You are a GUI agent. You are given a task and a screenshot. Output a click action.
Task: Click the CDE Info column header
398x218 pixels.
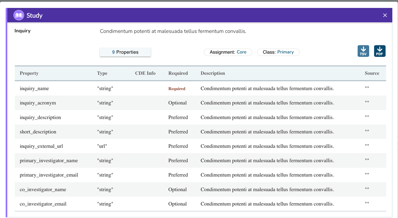tap(145, 73)
